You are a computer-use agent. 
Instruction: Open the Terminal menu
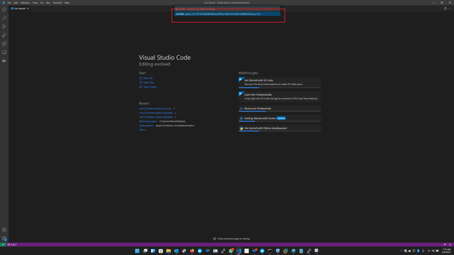click(57, 3)
